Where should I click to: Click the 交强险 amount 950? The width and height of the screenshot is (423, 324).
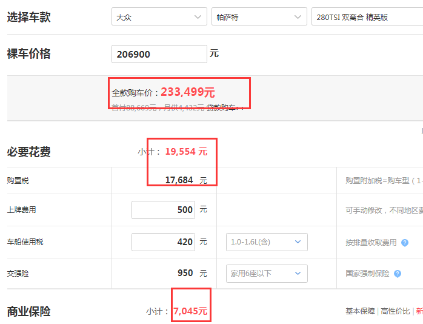pos(185,273)
